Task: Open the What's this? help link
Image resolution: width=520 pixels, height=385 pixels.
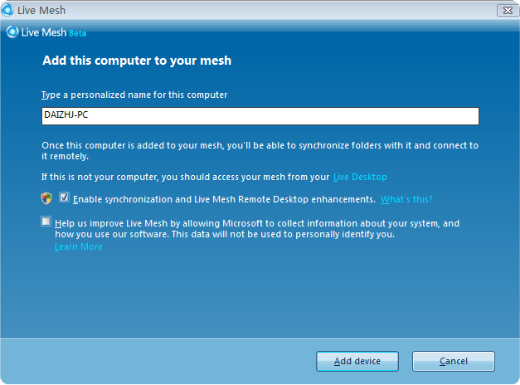Action: pyautogui.click(x=406, y=199)
